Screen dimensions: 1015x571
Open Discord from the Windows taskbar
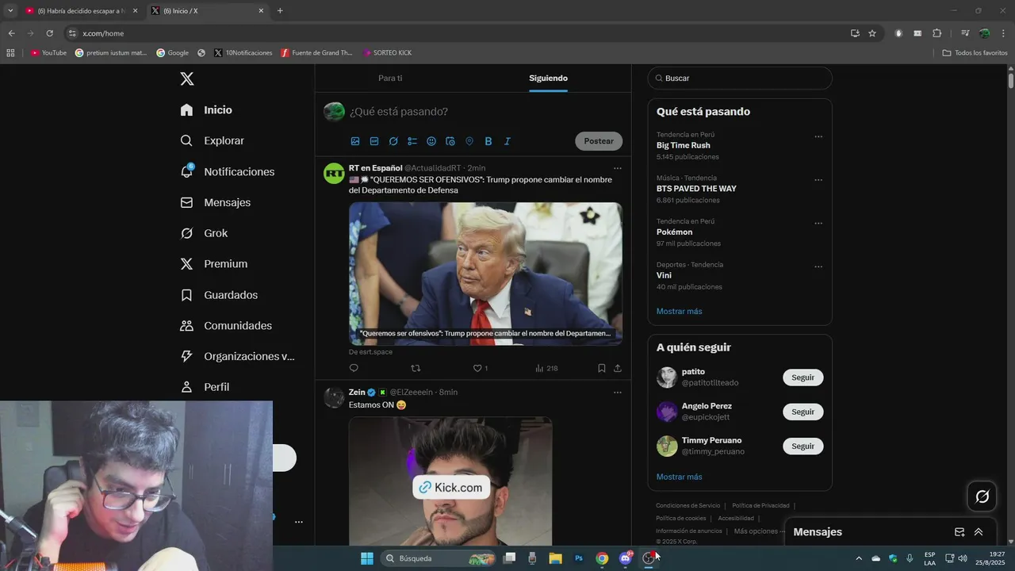click(x=626, y=558)
